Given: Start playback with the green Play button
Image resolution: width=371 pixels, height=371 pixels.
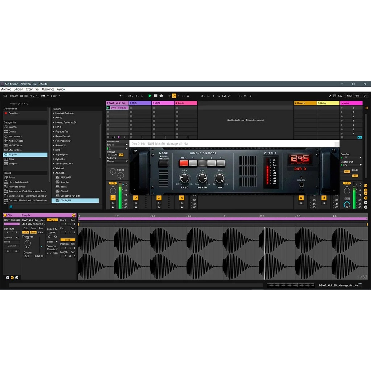Looking at the screenshot, I should pos(150,96).
